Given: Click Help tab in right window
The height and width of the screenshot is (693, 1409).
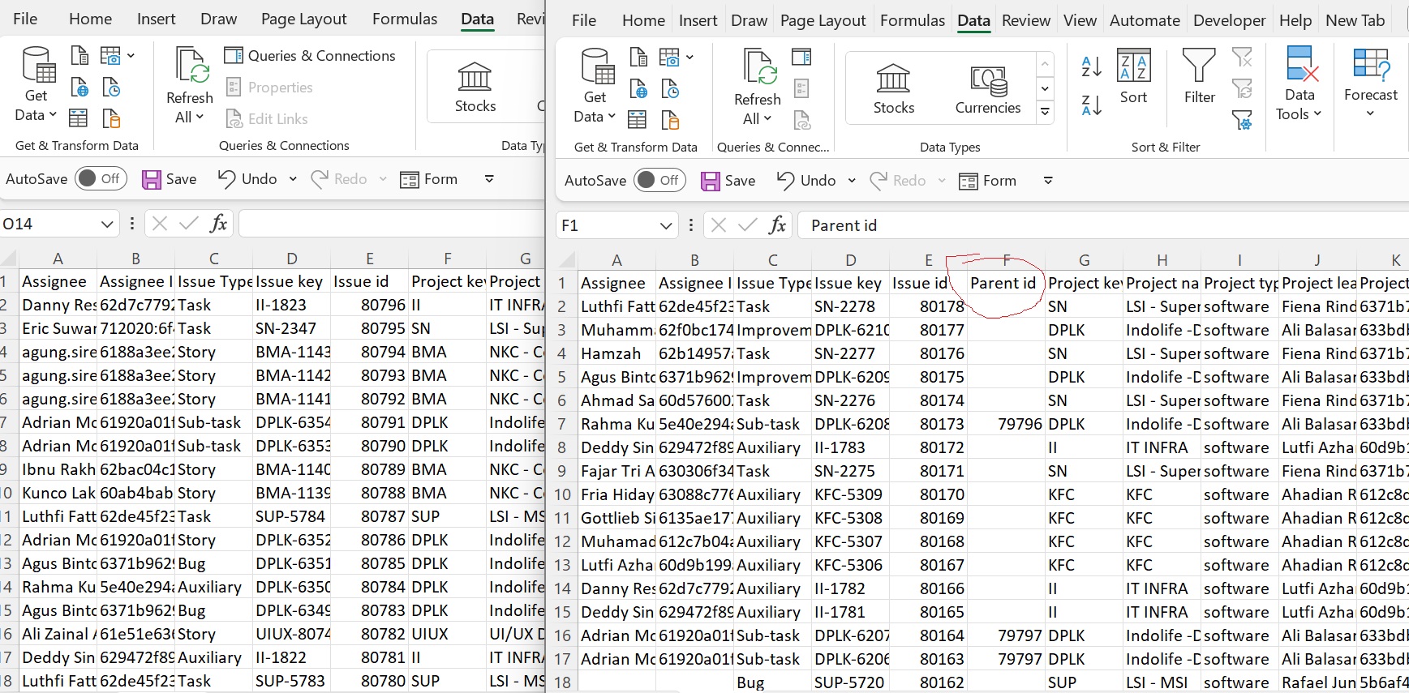Looking at the screenshot, I should point(1295,20).
